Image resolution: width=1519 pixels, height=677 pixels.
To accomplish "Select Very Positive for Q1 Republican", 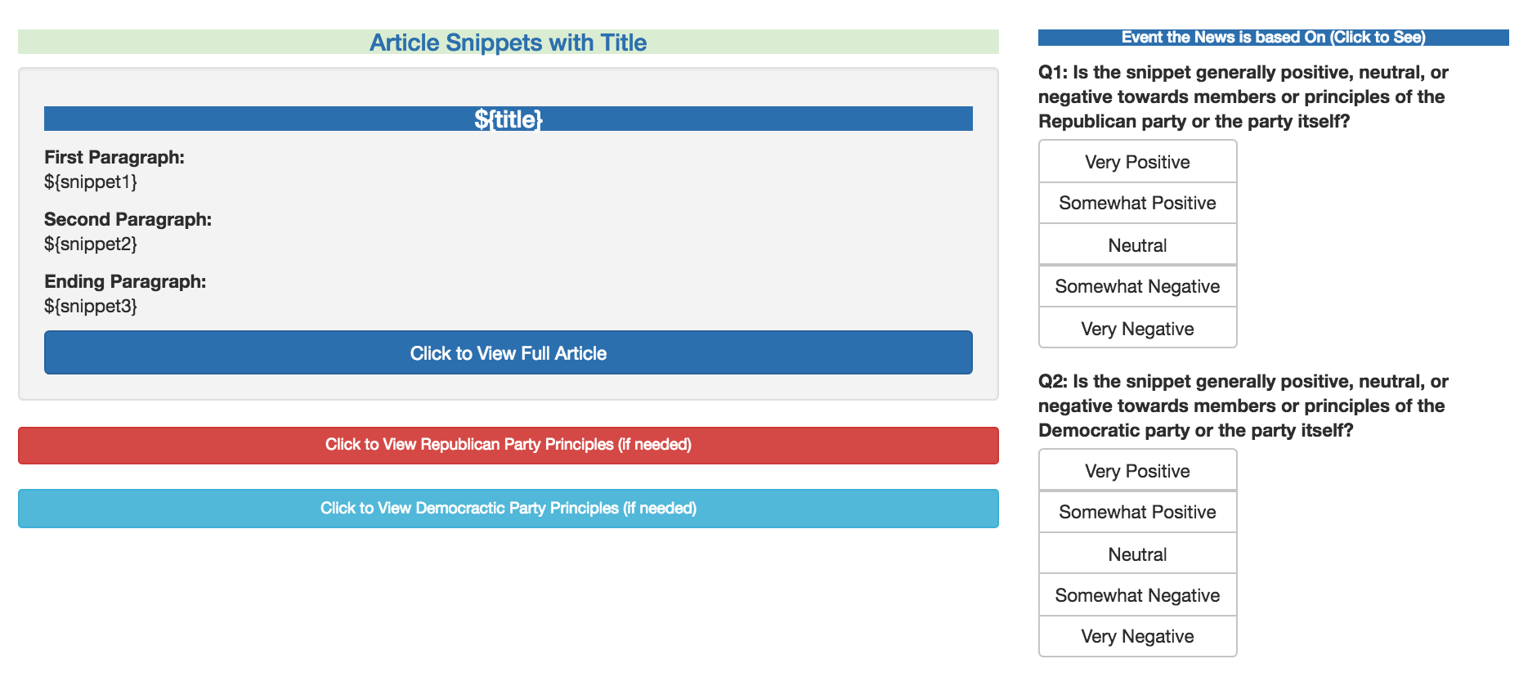I will pyautogui.click(x=1137, y=162).
